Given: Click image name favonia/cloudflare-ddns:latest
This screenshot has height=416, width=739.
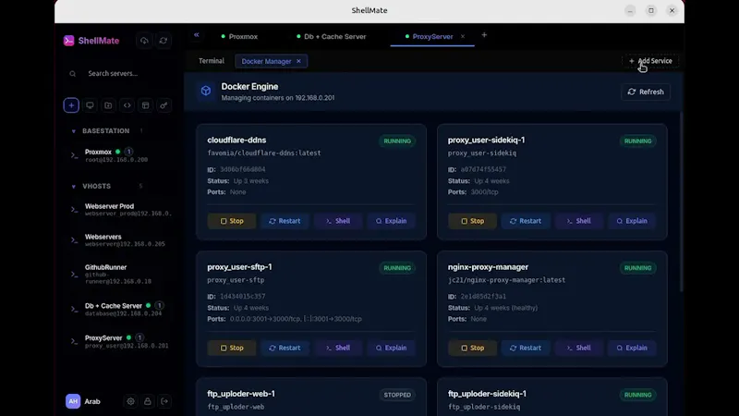Looking at the screenshot, I should coord(264,153).
